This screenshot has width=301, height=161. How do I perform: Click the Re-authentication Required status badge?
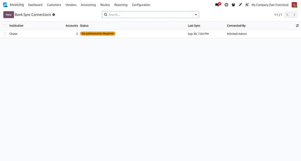coord(98,34)
